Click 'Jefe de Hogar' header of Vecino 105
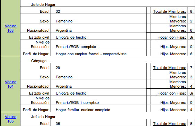Viewport: 195px width, 126px height. [x=43, y=117]
